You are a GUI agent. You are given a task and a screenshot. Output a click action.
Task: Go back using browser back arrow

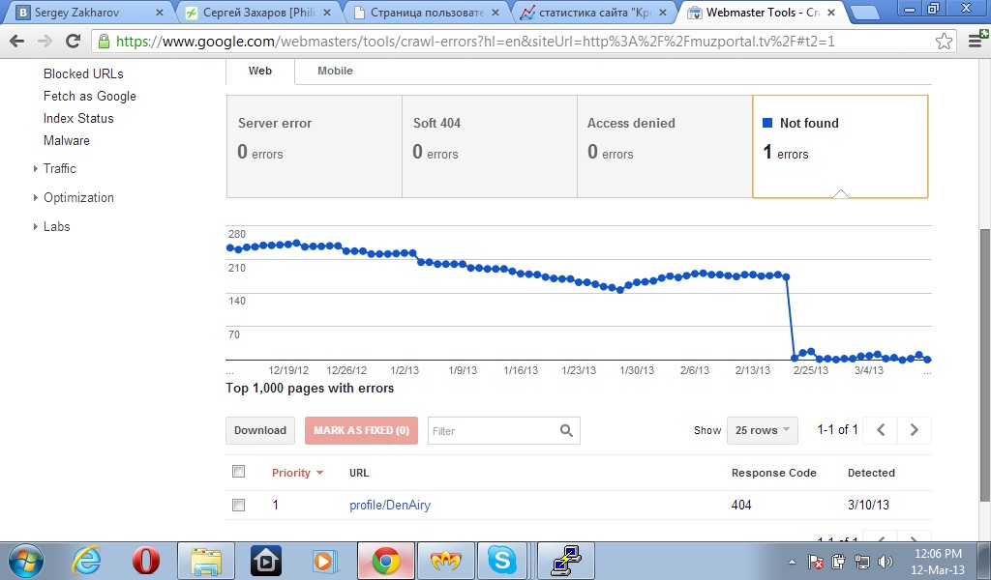coord(17,41)
